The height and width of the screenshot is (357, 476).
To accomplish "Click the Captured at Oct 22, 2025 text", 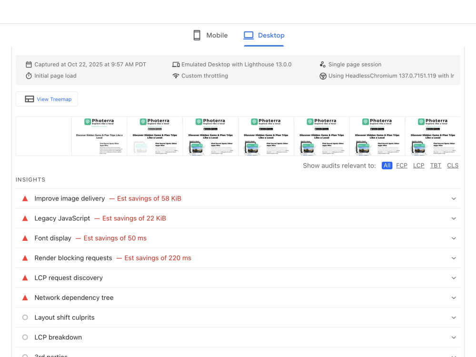I will [x=90, y=64].
